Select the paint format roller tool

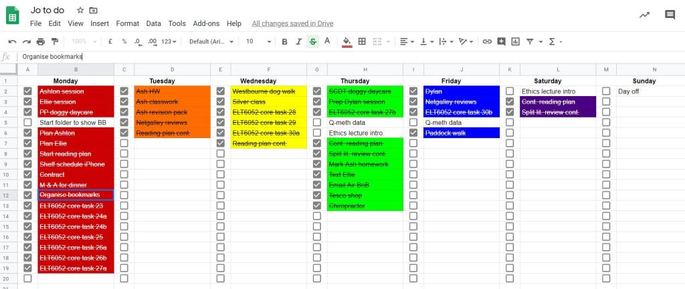click(55, 41)
